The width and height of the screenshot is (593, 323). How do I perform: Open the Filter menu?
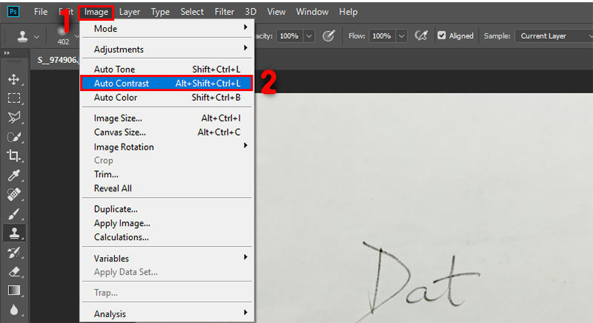click(224, 12)
